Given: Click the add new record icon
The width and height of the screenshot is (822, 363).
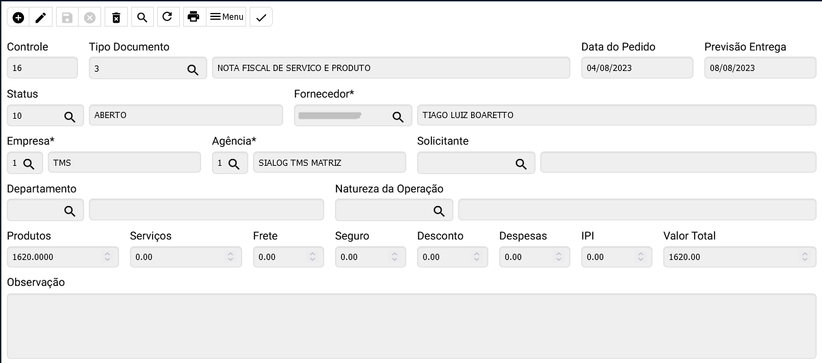Looking at the screenshot, I should click(x=18, y=17).
